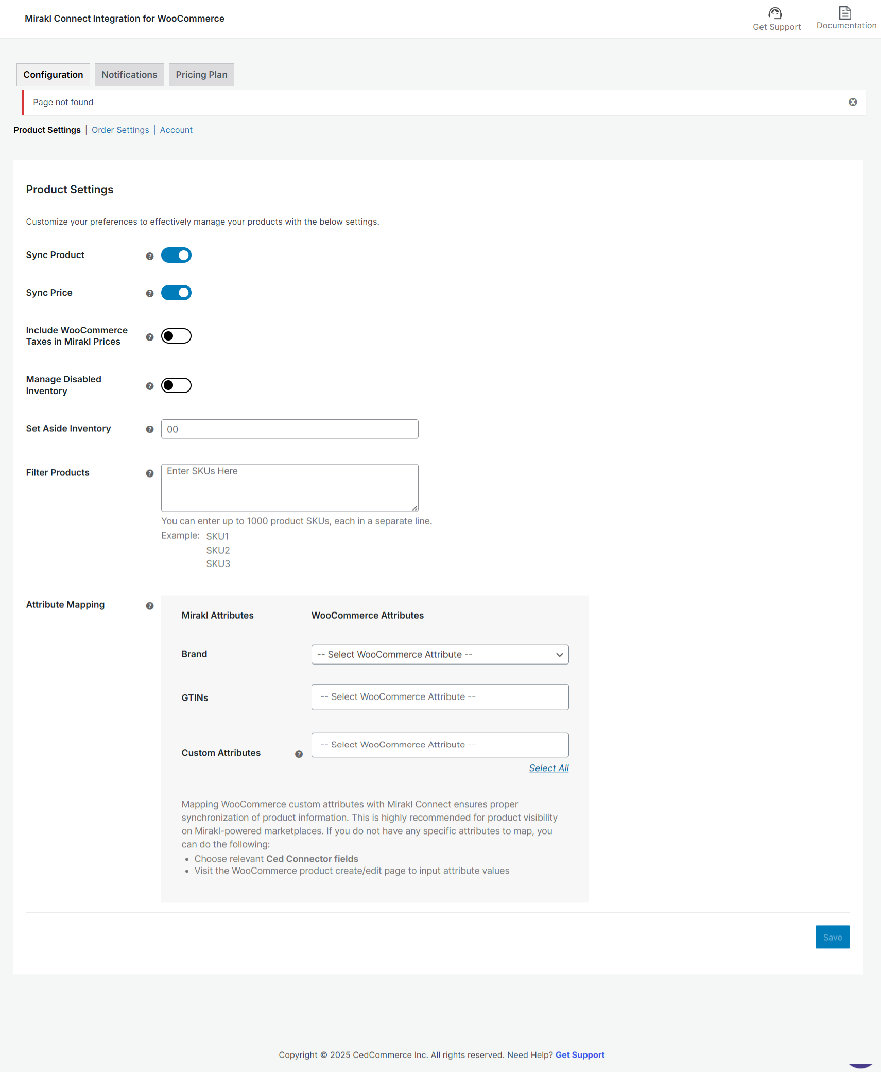The width and height of the screenshot is (881, 1072).
Task: Show help tooltip for Sync Product
Action: (150, 256)
